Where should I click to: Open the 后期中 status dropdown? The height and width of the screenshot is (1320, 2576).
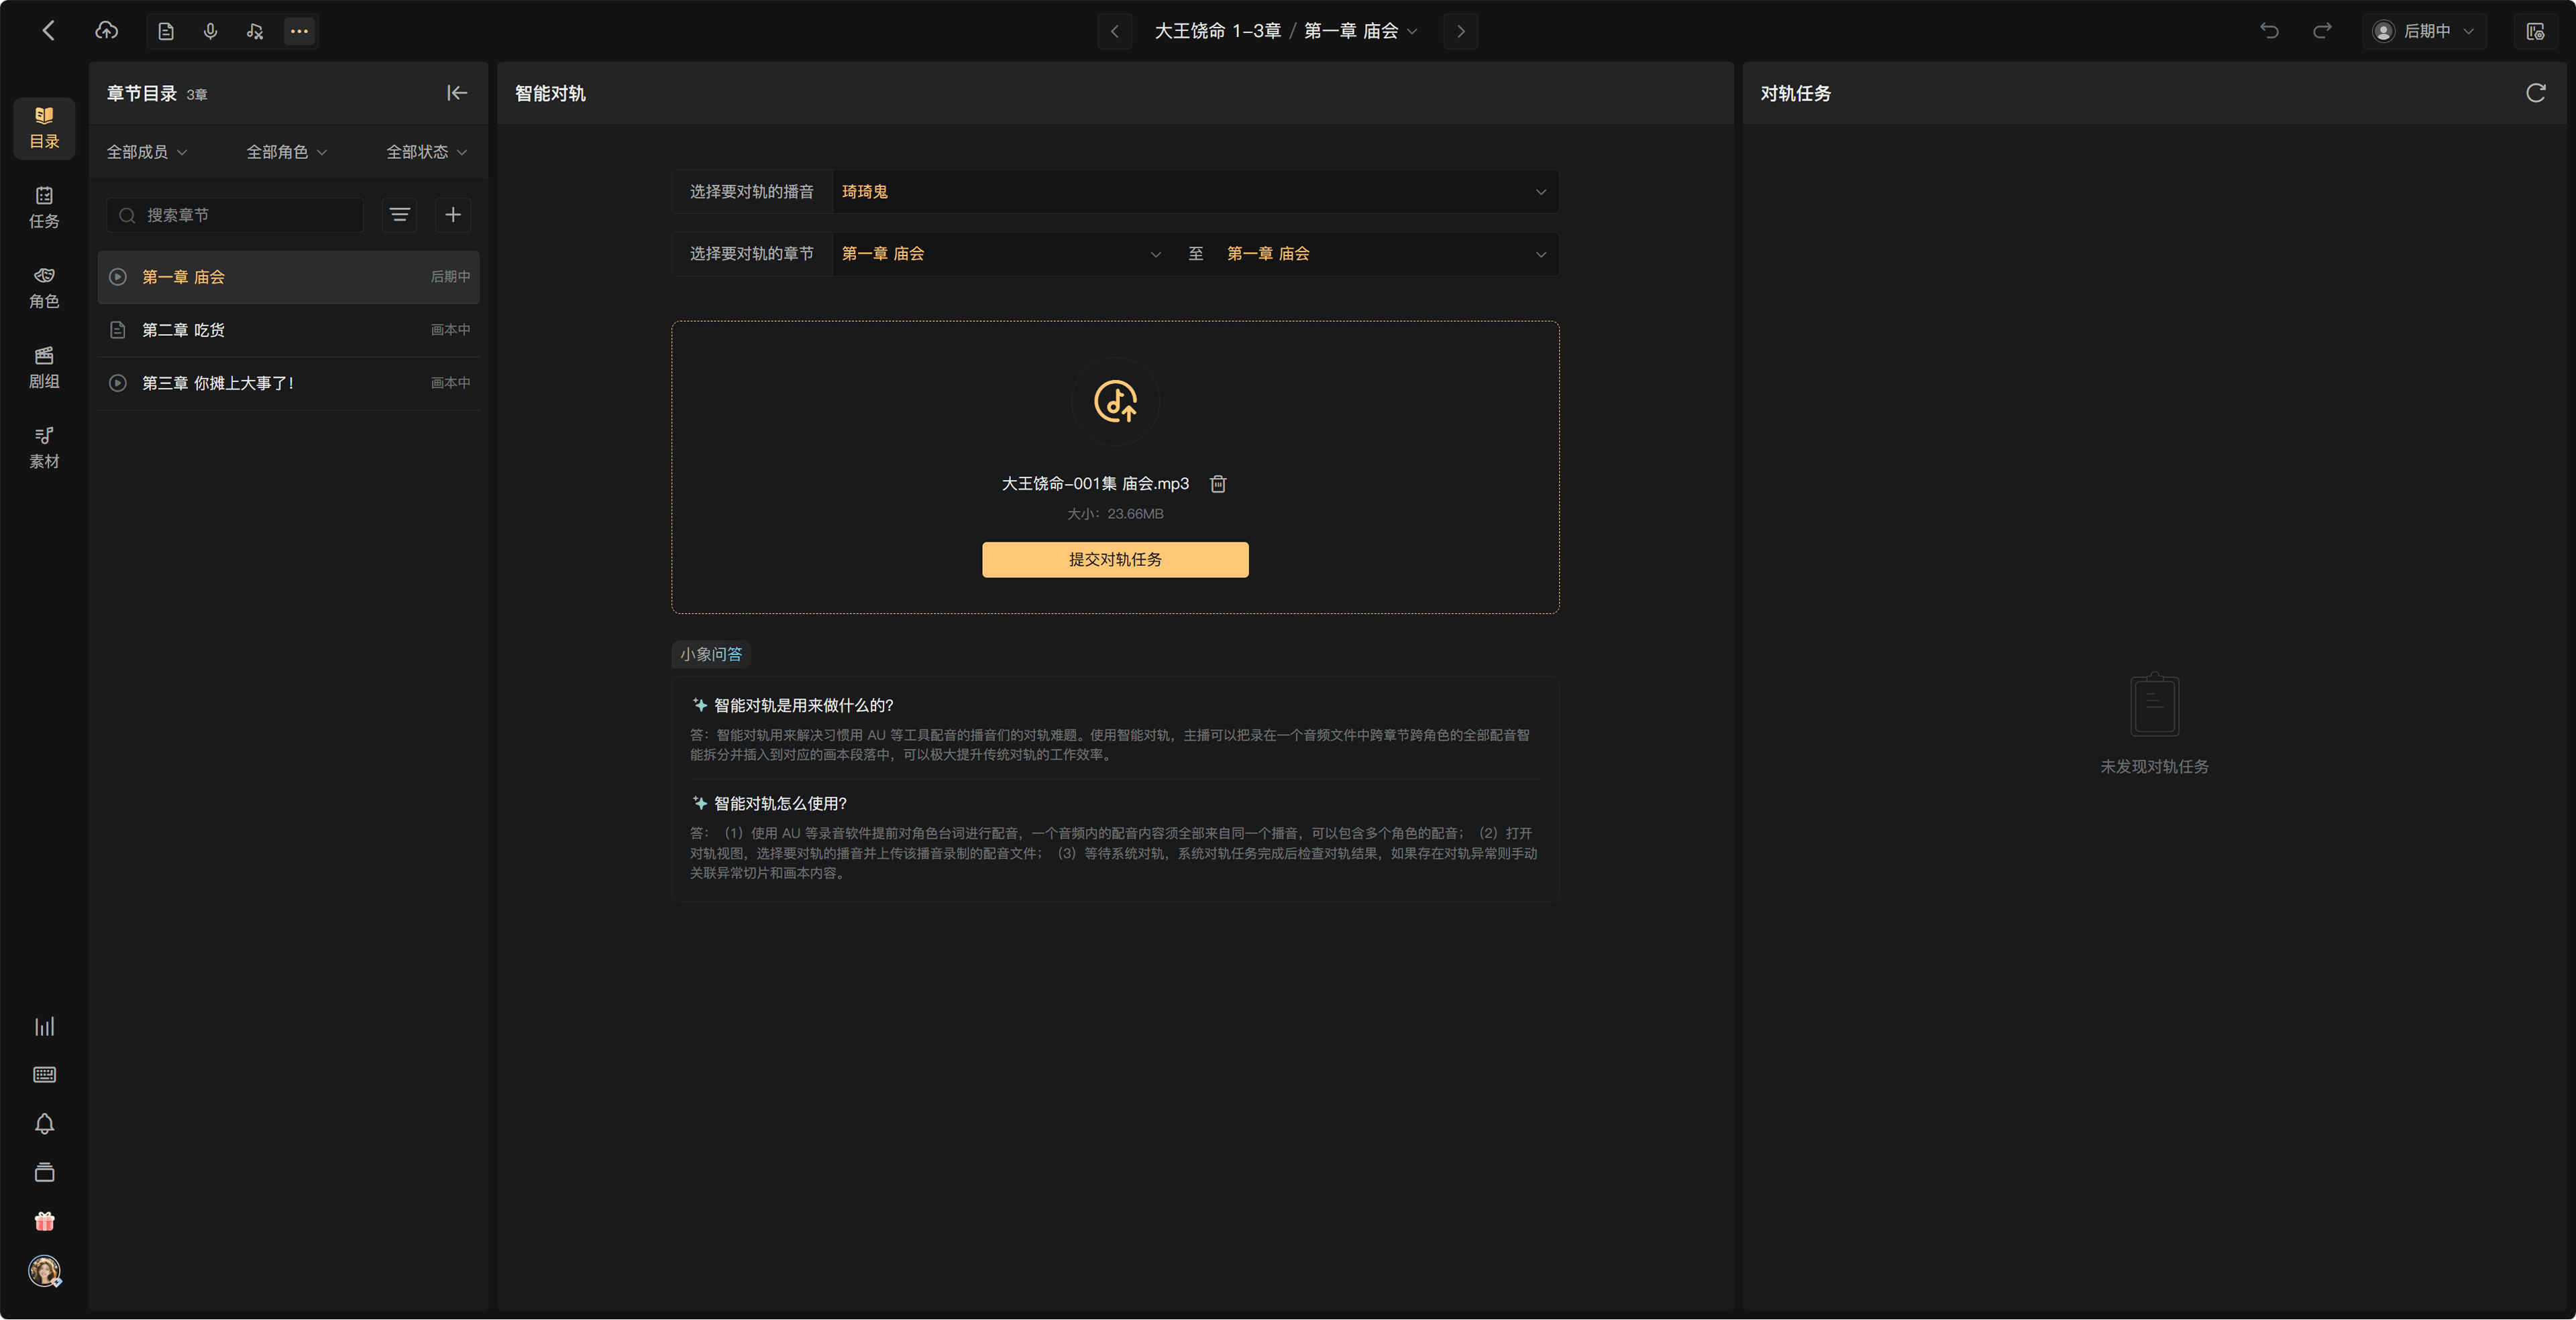tap(2424, 31)
